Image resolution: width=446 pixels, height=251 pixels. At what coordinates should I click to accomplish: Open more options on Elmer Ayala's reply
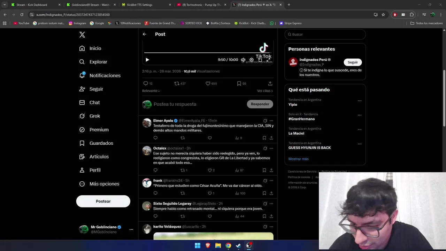point(271,121)
